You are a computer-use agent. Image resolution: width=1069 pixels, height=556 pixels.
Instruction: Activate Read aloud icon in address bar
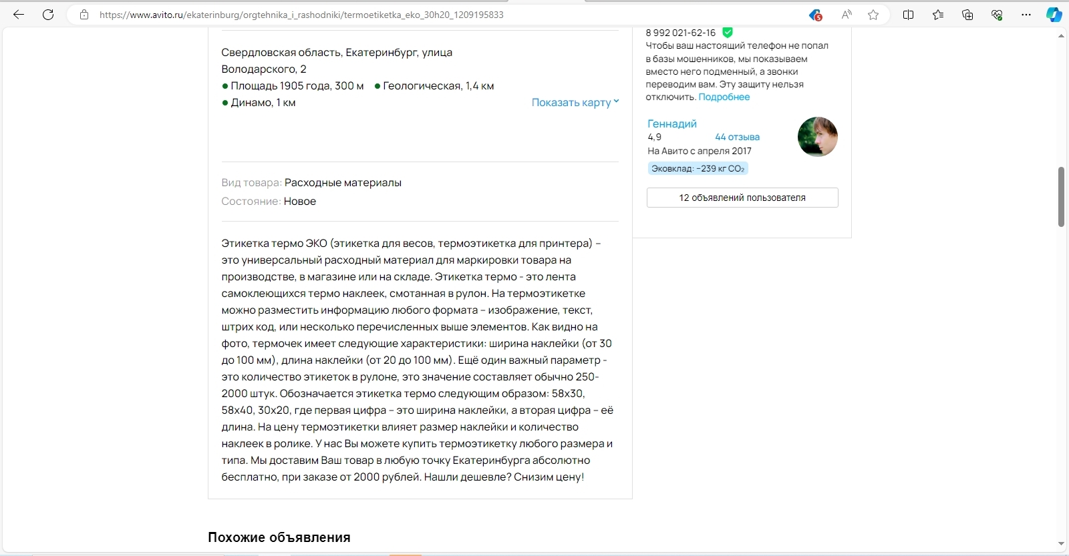tap(847, 15)
